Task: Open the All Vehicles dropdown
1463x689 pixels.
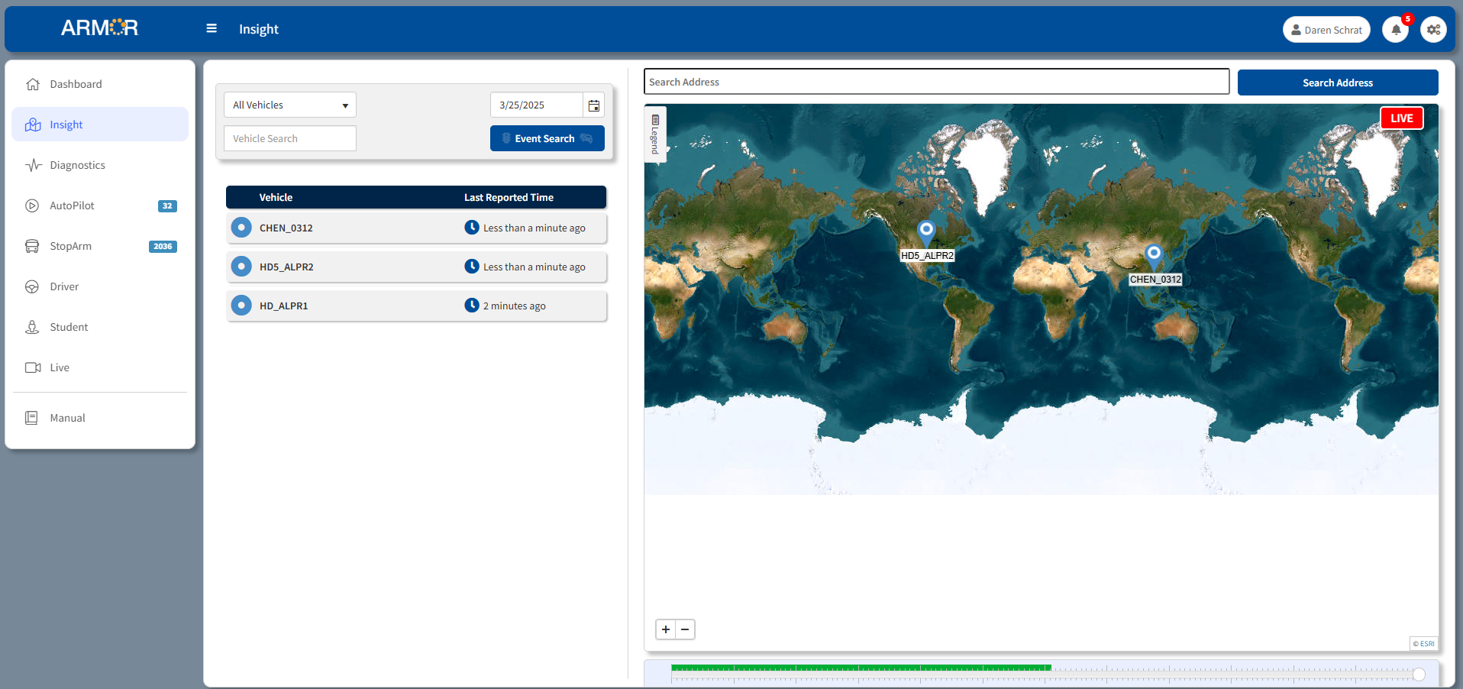Action: (289, 105)
